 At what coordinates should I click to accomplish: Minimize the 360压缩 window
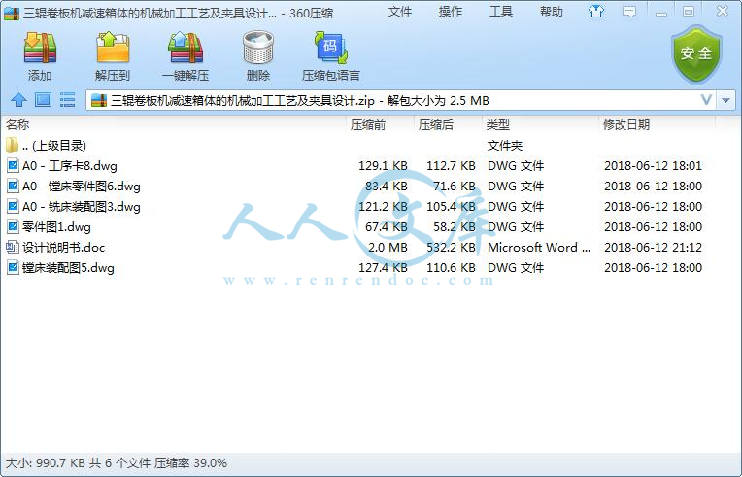pos(661,12)
